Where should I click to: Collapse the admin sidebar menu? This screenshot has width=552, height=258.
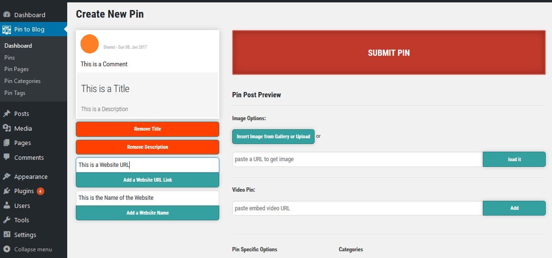(x=28, y=249)
